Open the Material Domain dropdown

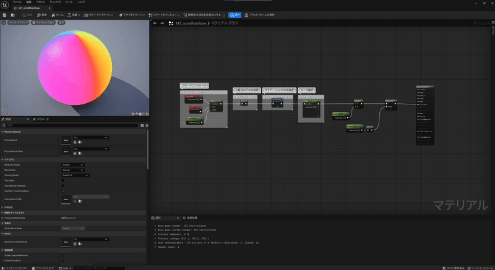click(73, 165)
